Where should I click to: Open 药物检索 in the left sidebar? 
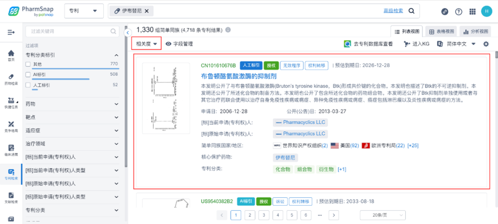pyautogui.click(x=11, y=79)
